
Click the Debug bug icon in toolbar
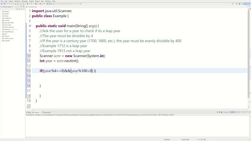click(24, 4)
